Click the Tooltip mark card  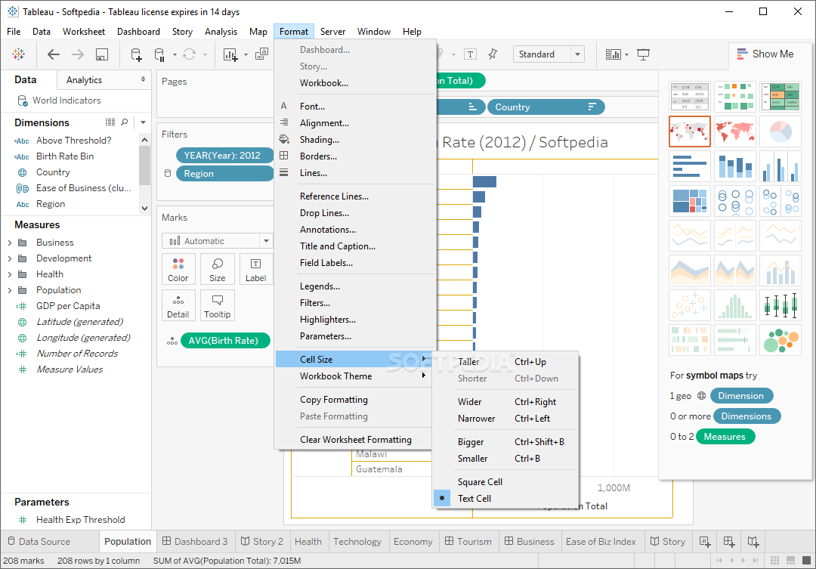coord(218,305)
